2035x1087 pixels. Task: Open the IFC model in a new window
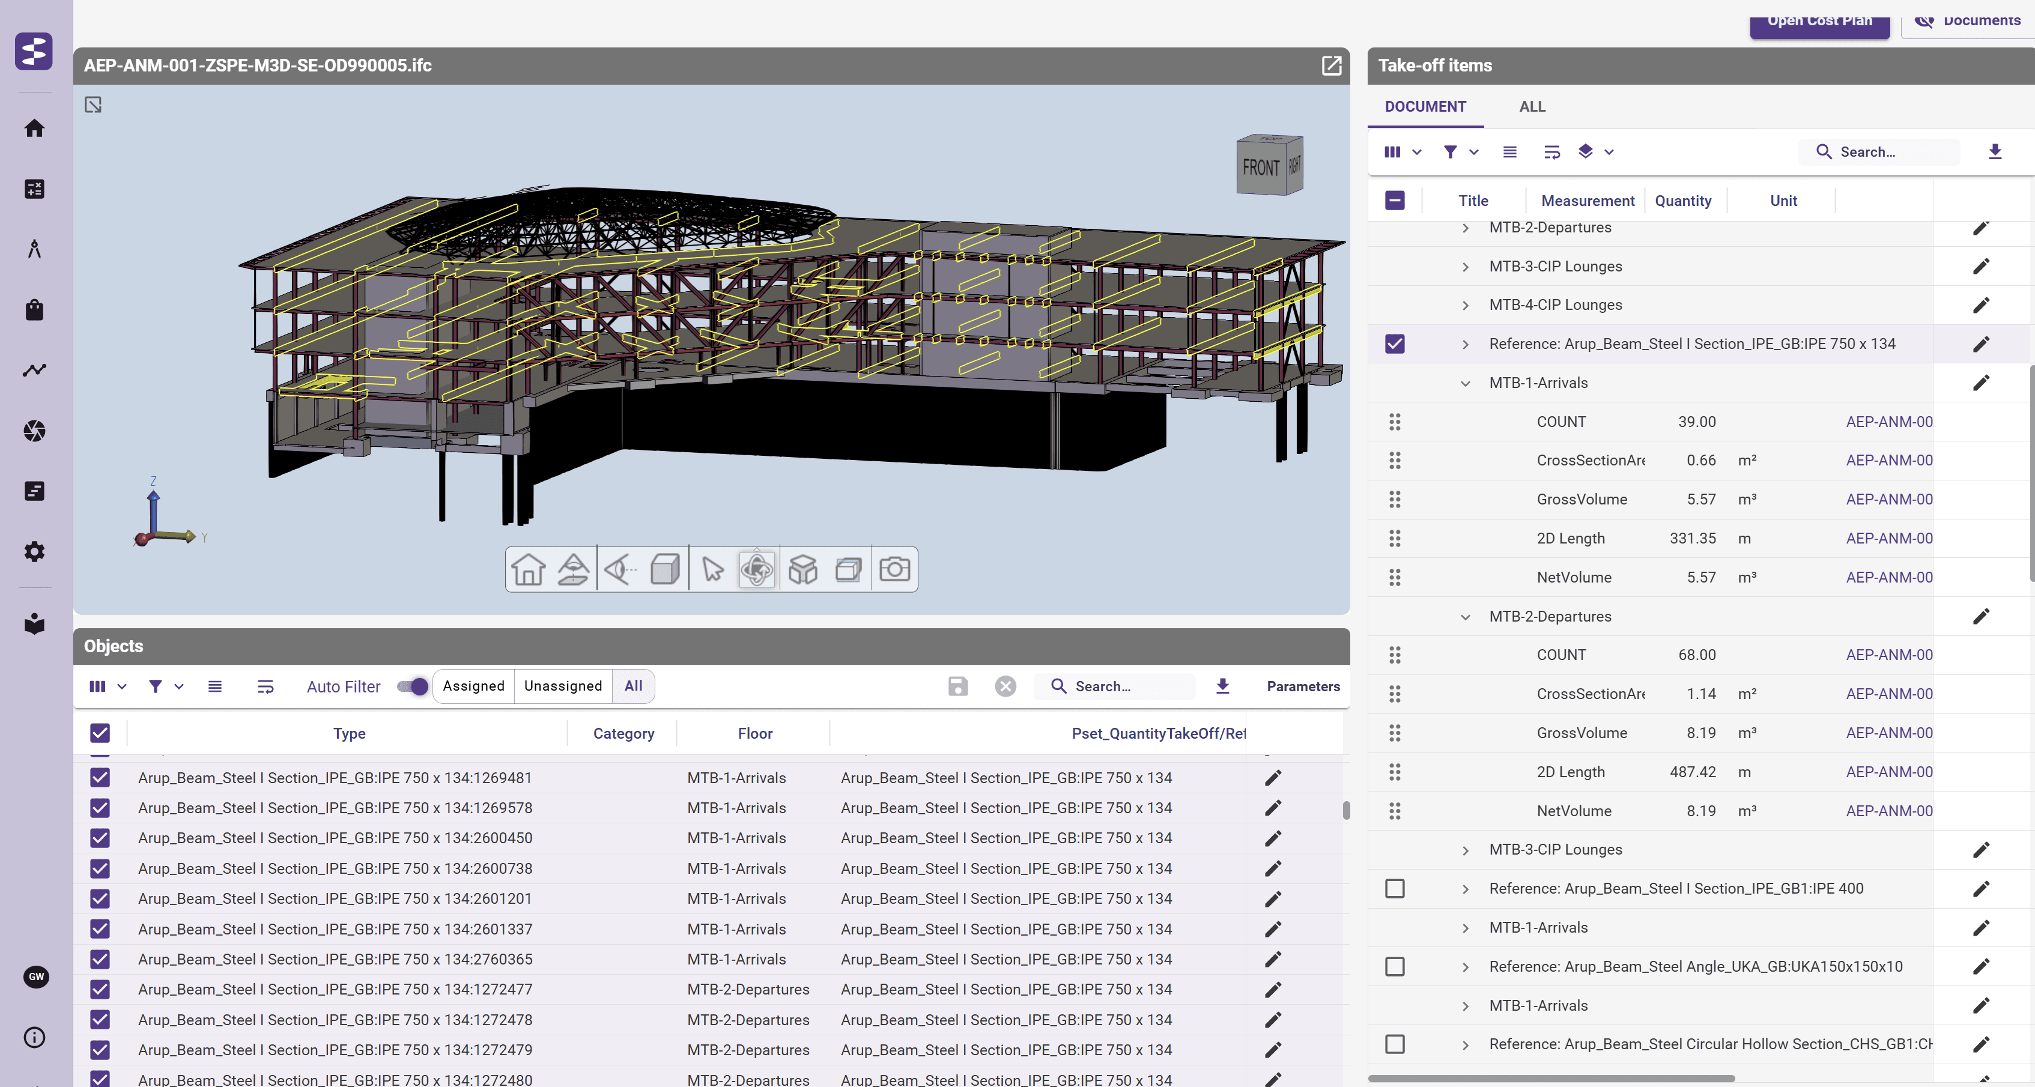click(x=1331, y=65)
